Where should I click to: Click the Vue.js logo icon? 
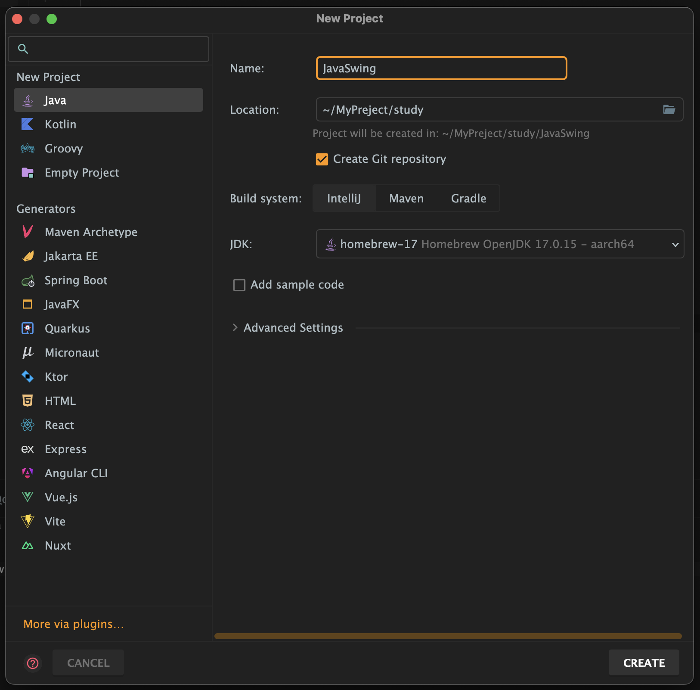click(28, 497)
